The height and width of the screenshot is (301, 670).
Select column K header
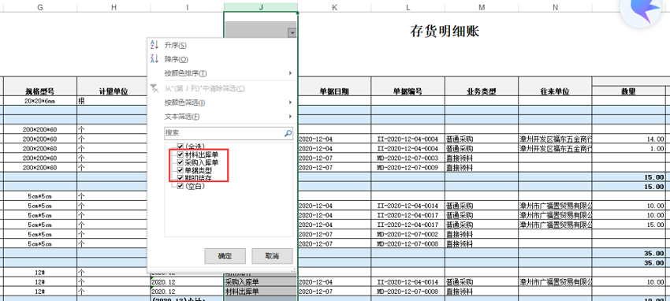coord(334,7)
